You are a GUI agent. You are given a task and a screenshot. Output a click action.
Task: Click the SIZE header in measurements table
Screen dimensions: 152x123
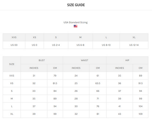click(12, 64)
